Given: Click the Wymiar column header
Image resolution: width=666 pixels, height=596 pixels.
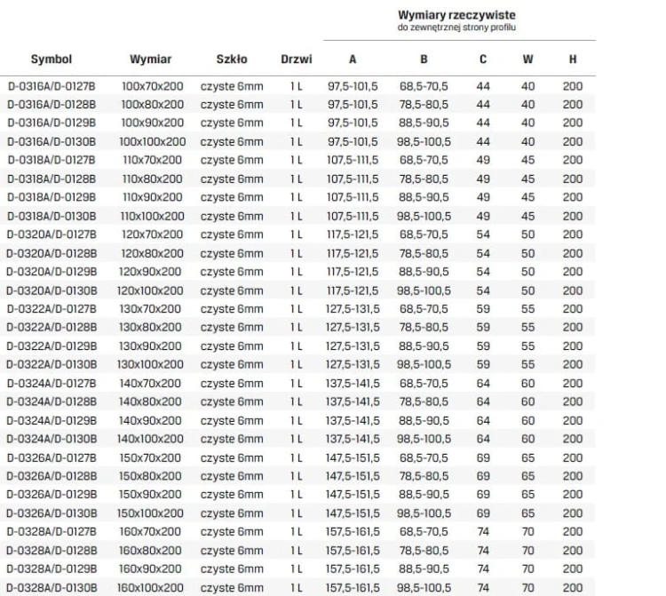Looking at the screenshot, I should coord(151,59).
